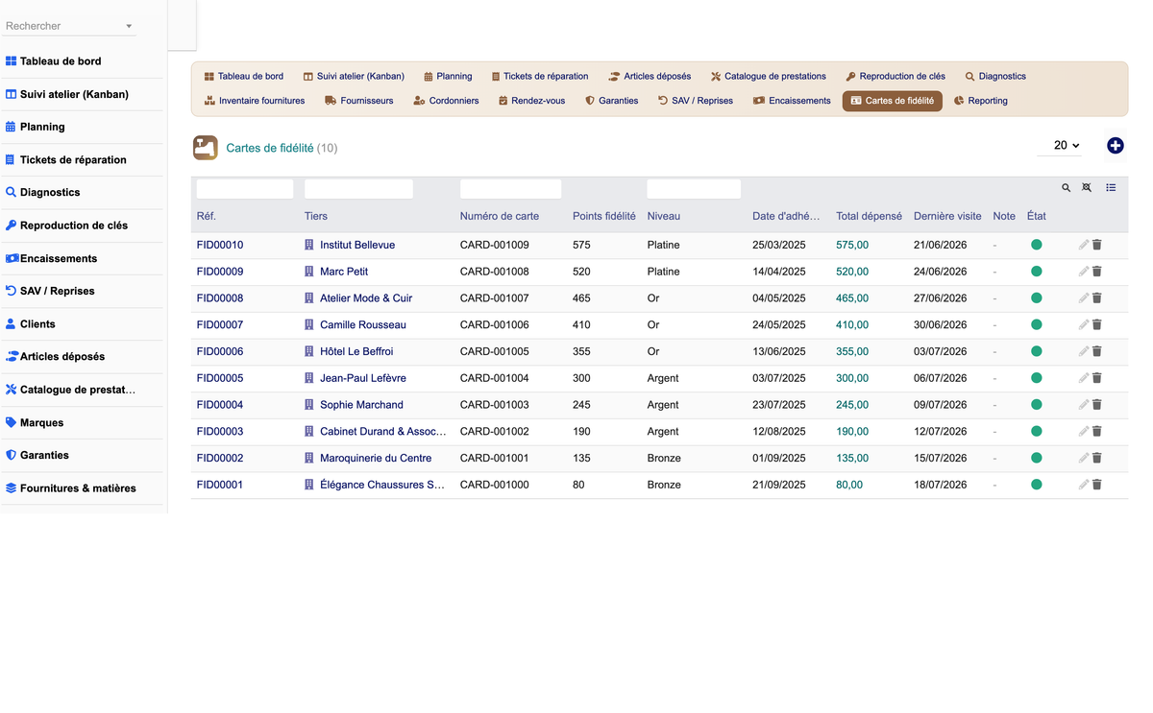This screenshot has width=1153, height=713.
Task: Open the SAV / Reprises top tab
Action: [696, 101]
